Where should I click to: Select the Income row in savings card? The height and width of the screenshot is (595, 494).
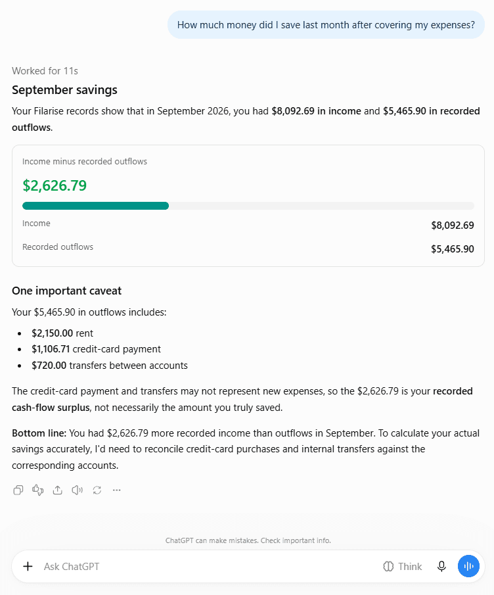click(248, 224)
